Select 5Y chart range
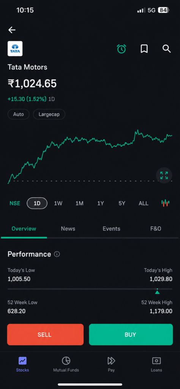The height and width of the screenshot is (389, 180). 122,204
